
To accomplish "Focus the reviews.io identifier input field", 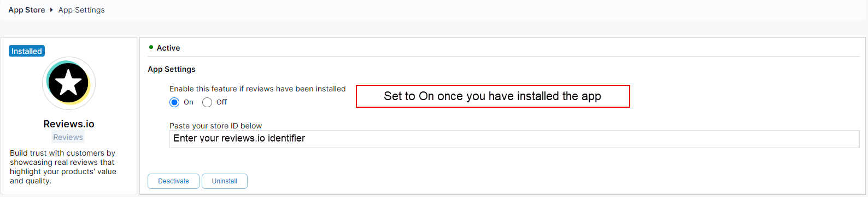I will pos(514,139).
